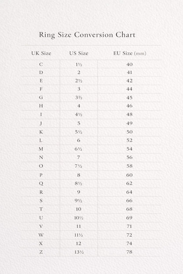Select the US Size column header
Screen dimensions: 183x274
click(x=79, y=53)
